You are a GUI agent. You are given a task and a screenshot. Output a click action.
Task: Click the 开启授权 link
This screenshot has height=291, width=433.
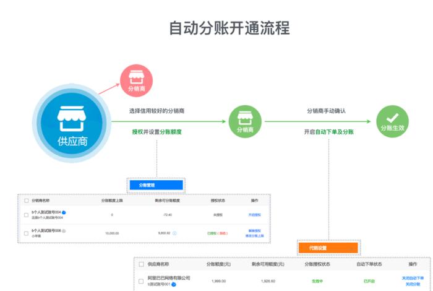pos(255,215)
